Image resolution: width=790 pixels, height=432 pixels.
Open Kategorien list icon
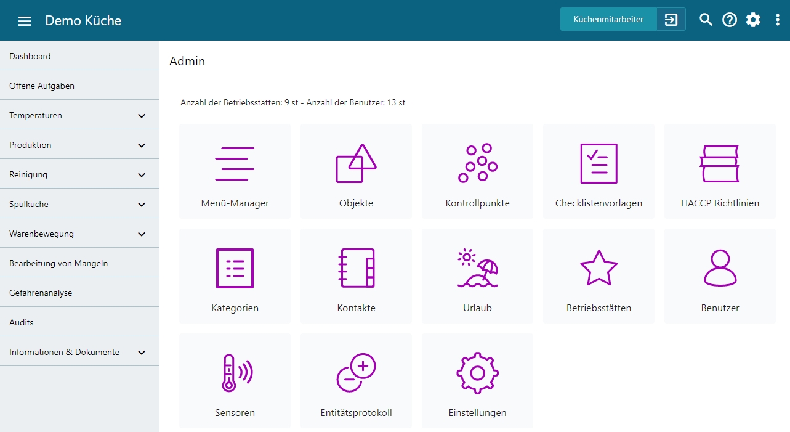(235, 268)
